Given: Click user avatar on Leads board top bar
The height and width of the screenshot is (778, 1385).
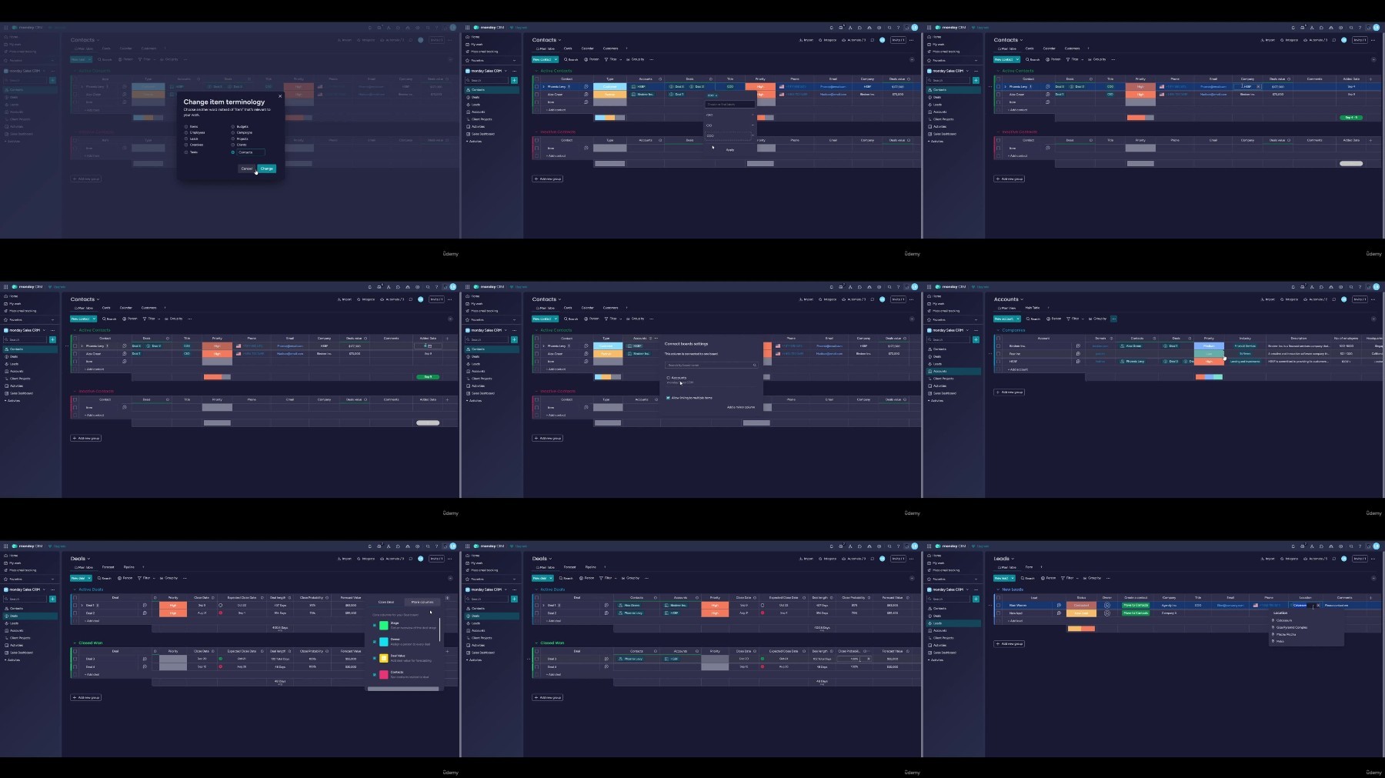Looking at the screenshot, I should tap(1377, 546).
